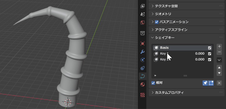Open the Physics properties tab icon
Image resolution: width=226 pixels, height=109 pixels.
click(143, 60)
